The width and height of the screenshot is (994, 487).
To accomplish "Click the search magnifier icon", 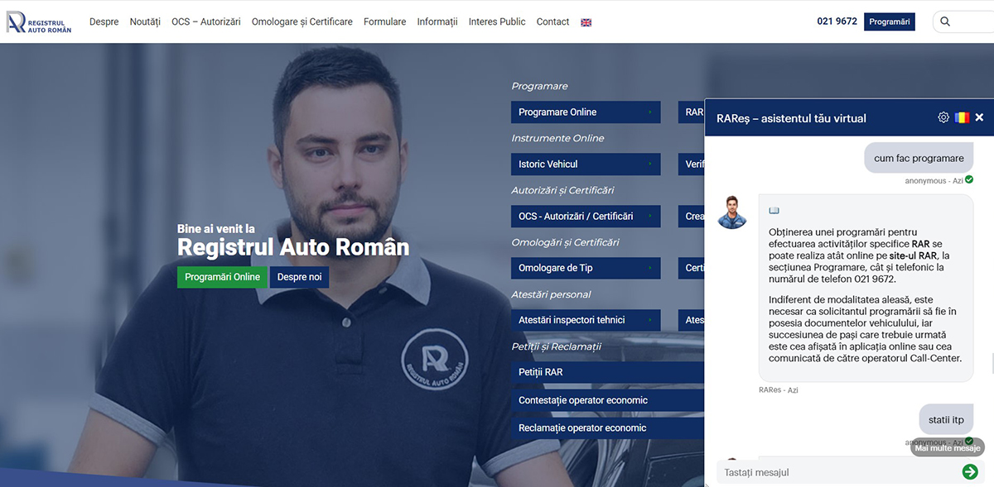I will point(945,21).
